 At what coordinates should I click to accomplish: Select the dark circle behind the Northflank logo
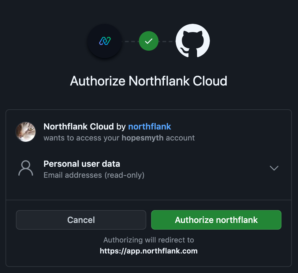(x=104, y=41)
